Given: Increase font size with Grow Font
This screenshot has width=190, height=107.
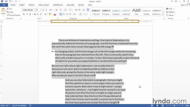Looking at the screenshot, I should click(43, 10).
